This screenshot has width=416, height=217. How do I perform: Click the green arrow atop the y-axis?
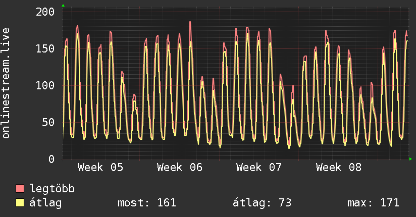pos(63,6)
